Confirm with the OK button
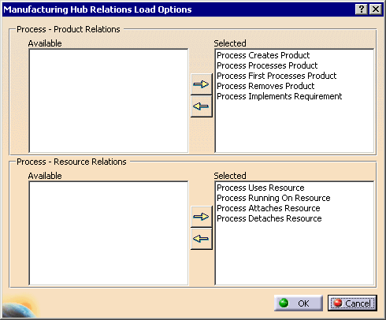The image size is (386, 320). pos(299,303)
